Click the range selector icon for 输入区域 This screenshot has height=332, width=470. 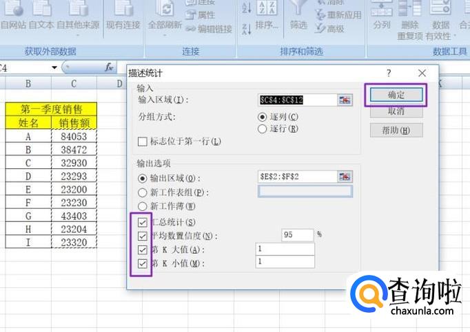point(345,100)
